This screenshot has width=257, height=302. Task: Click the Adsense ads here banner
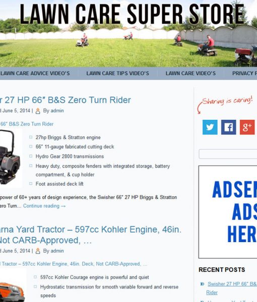click(228, 212)
